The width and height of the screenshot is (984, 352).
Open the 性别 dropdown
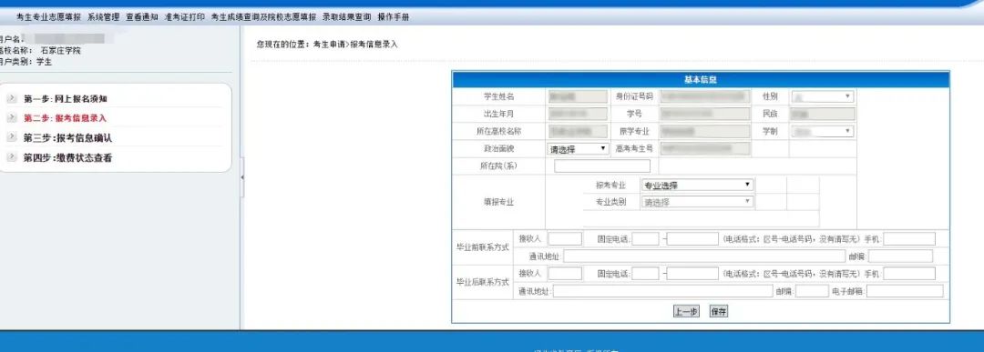click(x=822, y=96)
